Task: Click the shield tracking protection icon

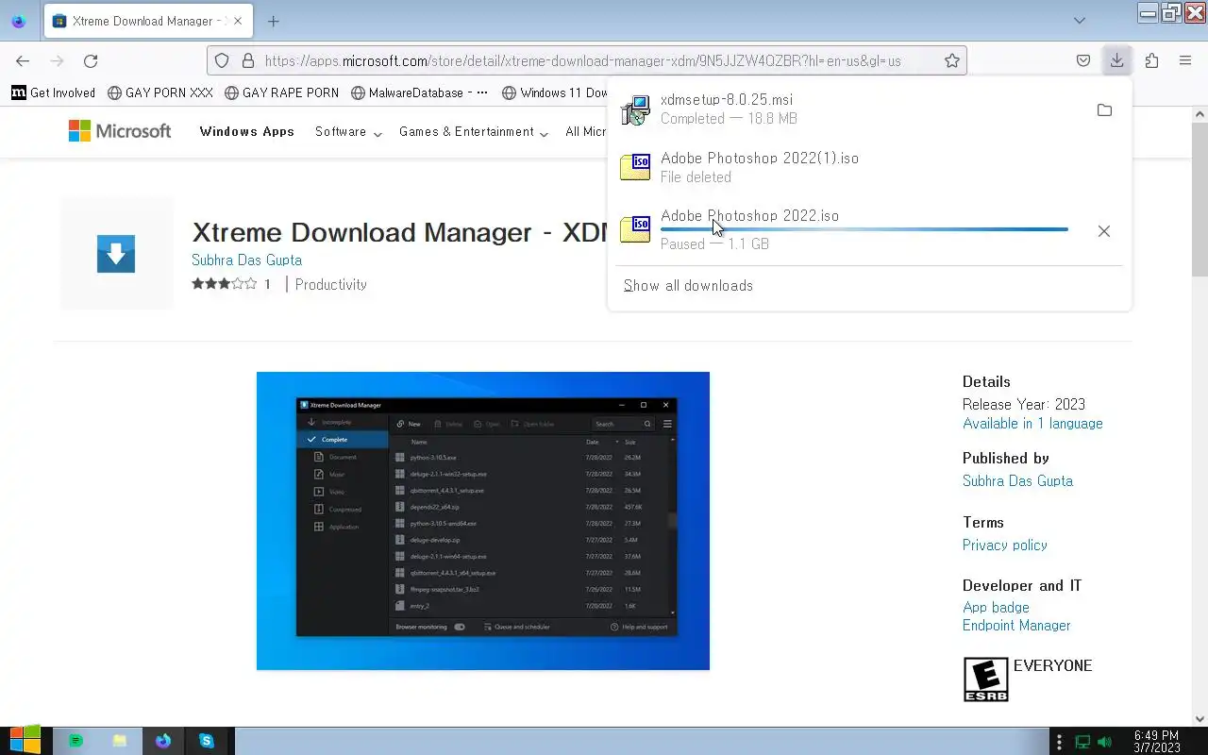Action: coord(222,60)
